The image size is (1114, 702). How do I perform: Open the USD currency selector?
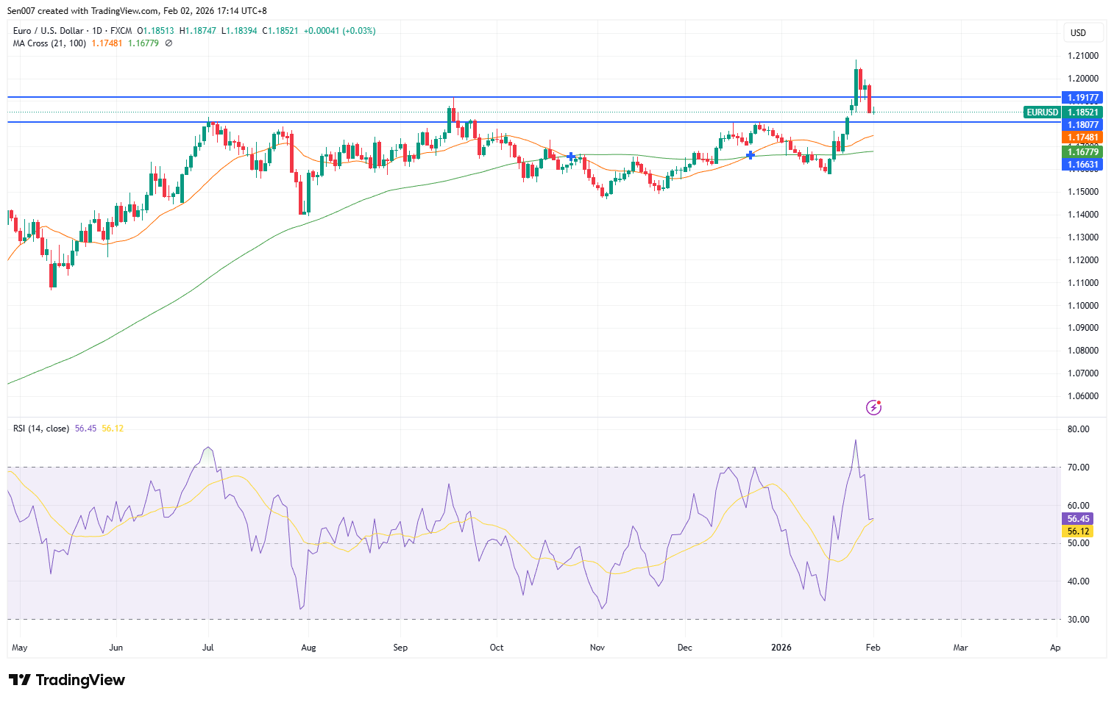(1083, 32)
